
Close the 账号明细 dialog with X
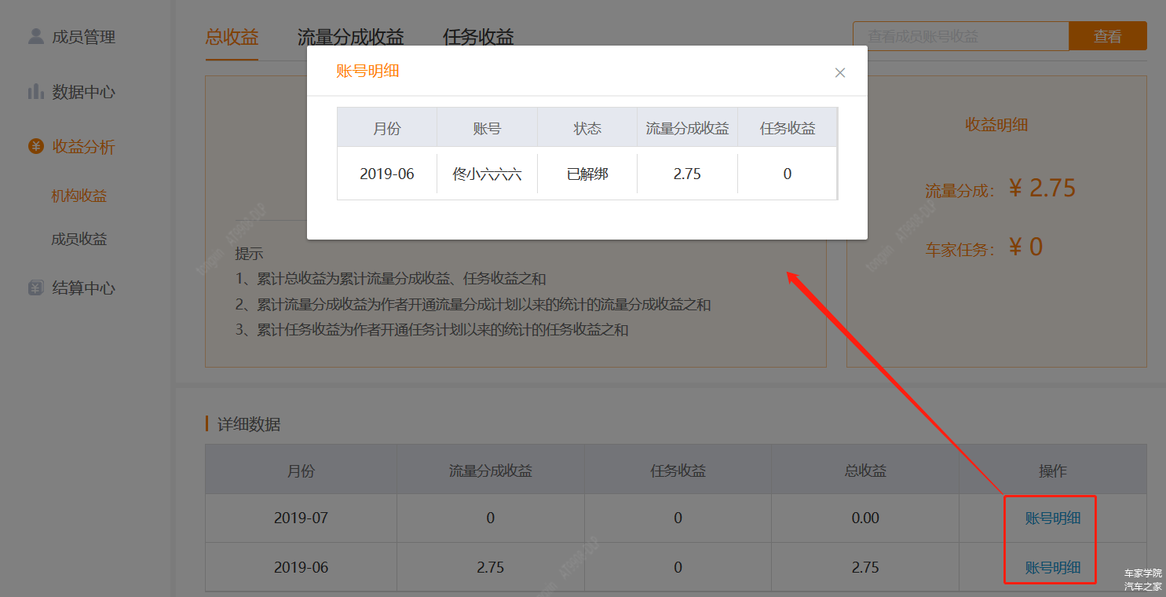pyautogui.click(x=839, y=73)
